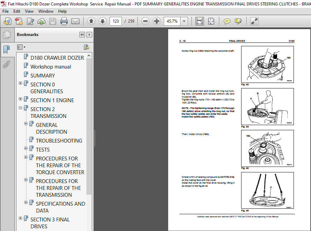Open the File menu
The width and height of the screenshot is (311, 231).
[5, 11]
